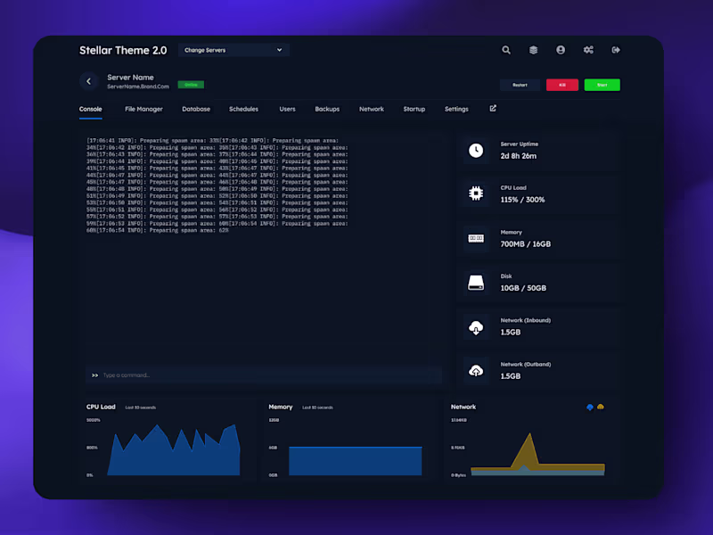Open the external link icon after Settings tab
This screenshot has width=713, height=535.
pyautogui.click(x=493, y=108)
